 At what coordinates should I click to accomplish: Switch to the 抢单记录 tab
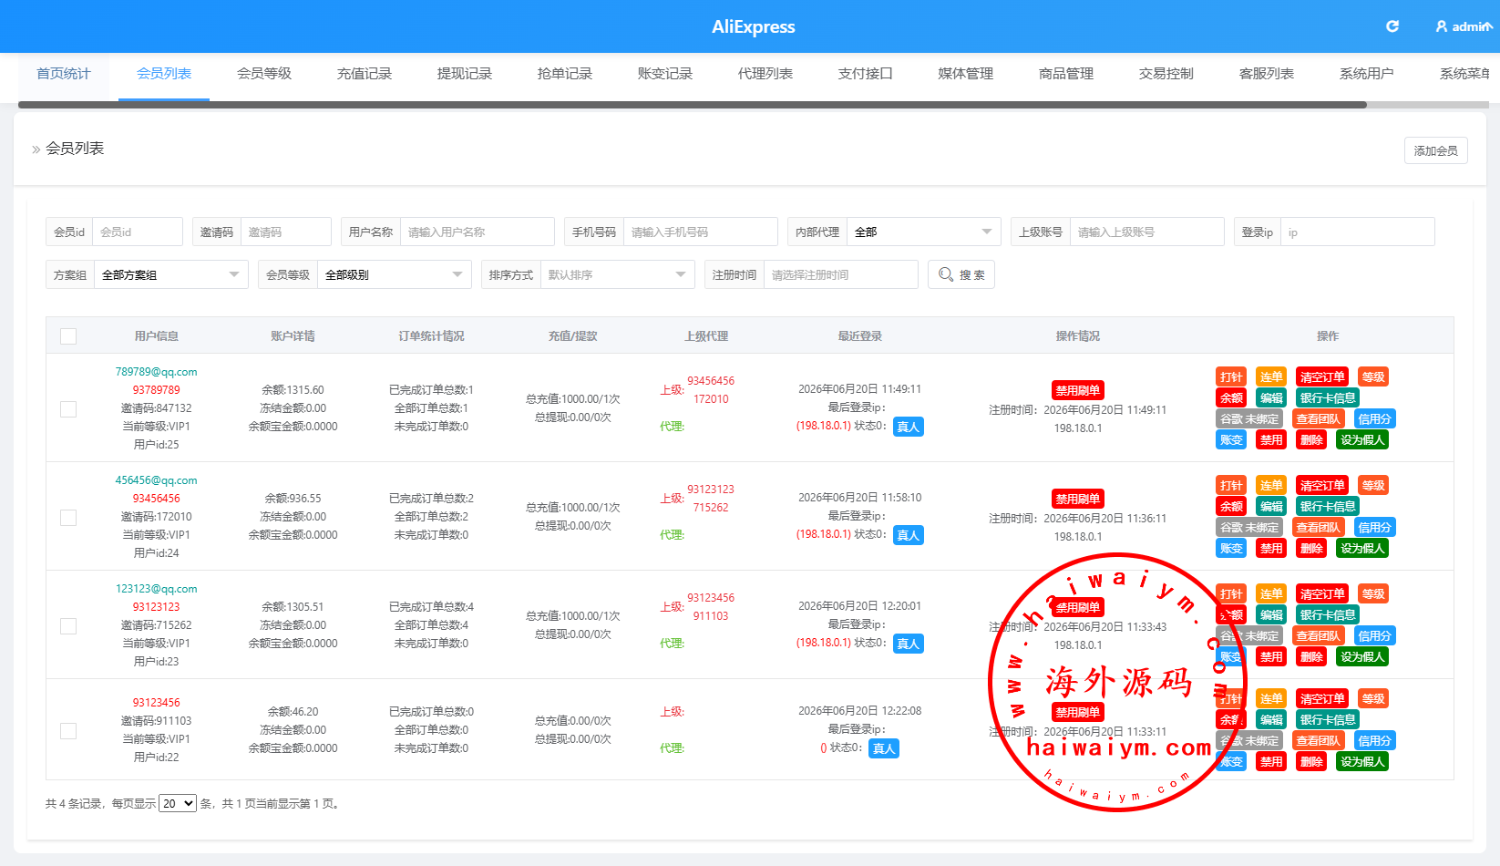565,74
